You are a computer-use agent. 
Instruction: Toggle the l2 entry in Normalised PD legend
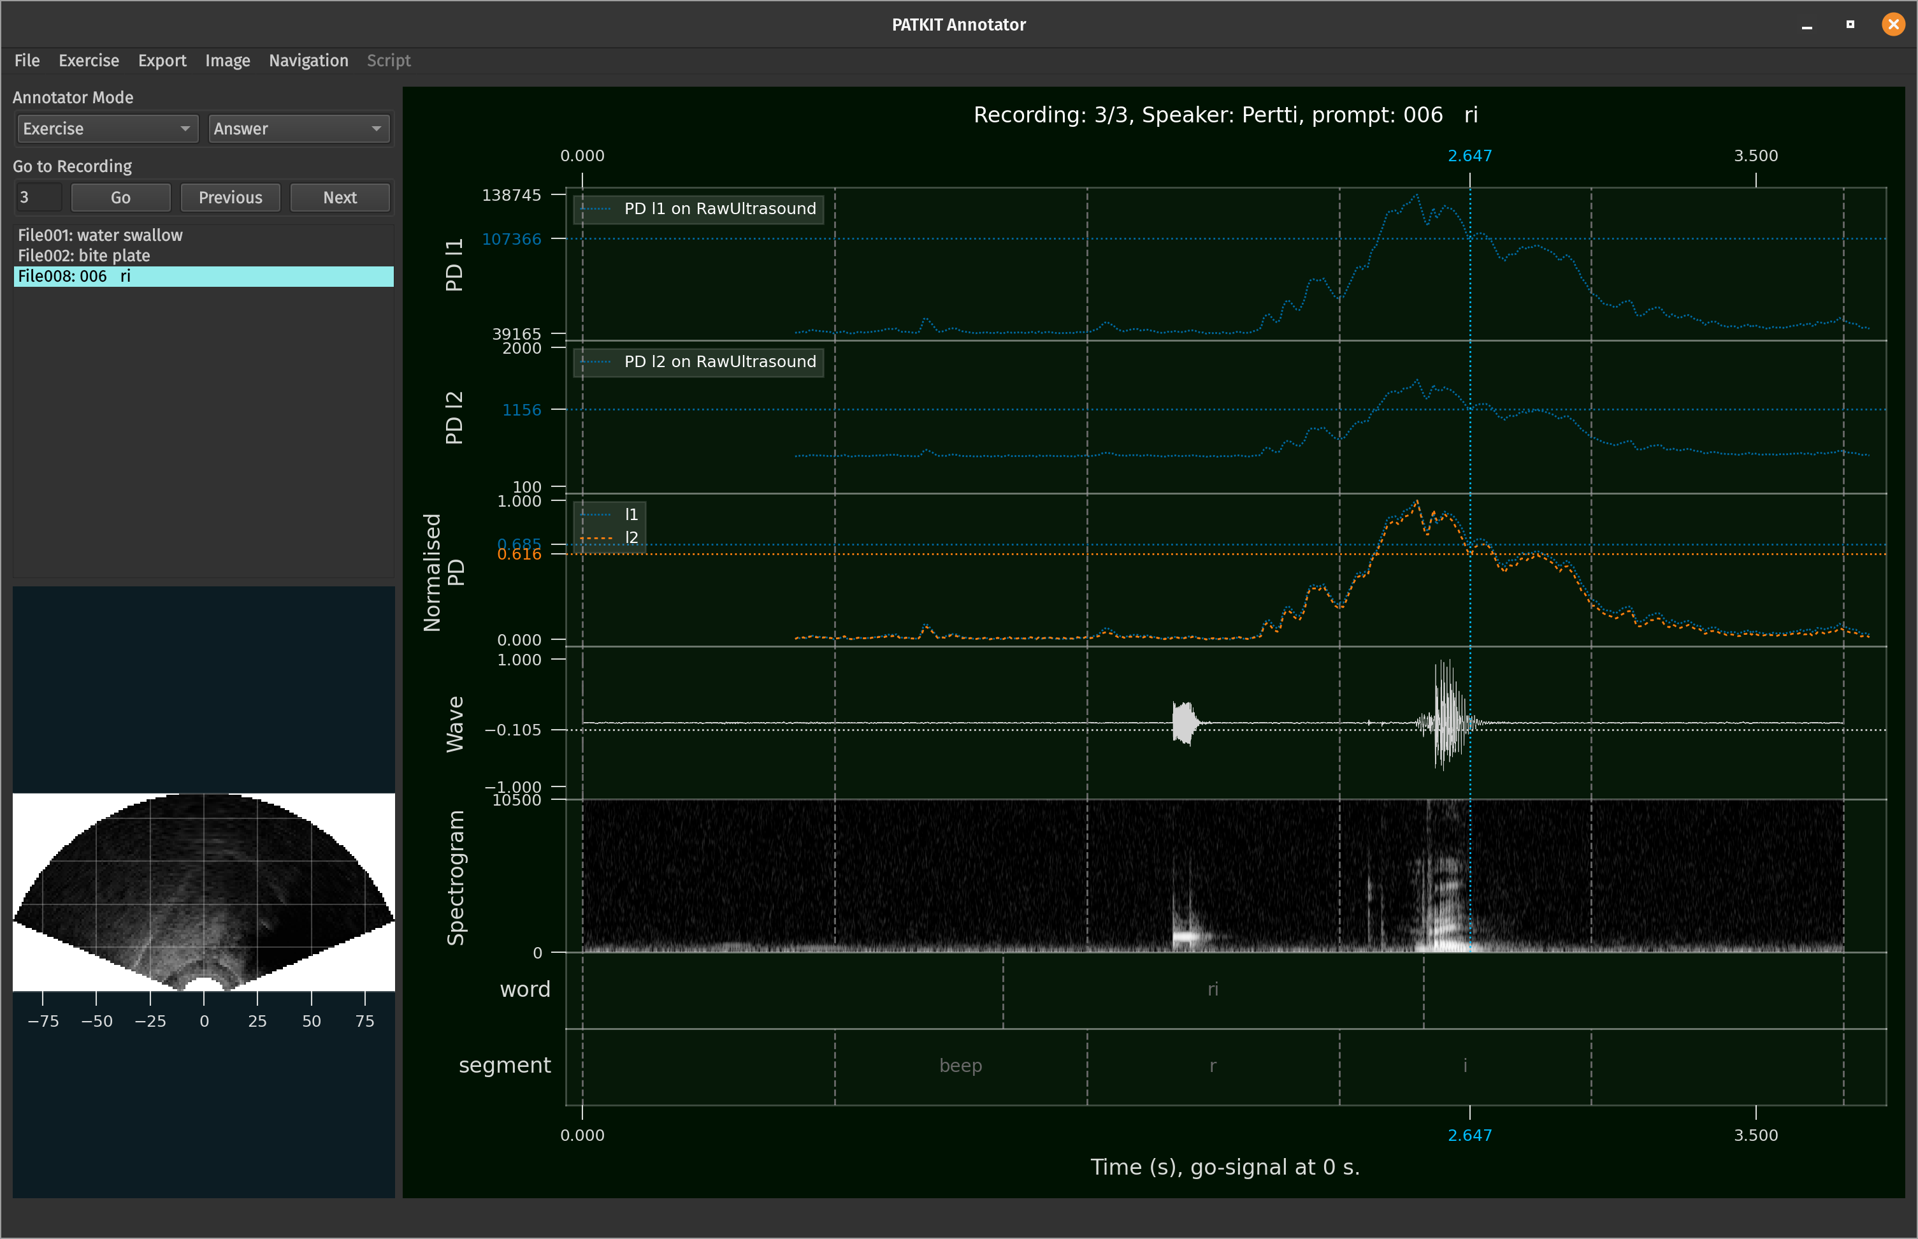point(631,537)
